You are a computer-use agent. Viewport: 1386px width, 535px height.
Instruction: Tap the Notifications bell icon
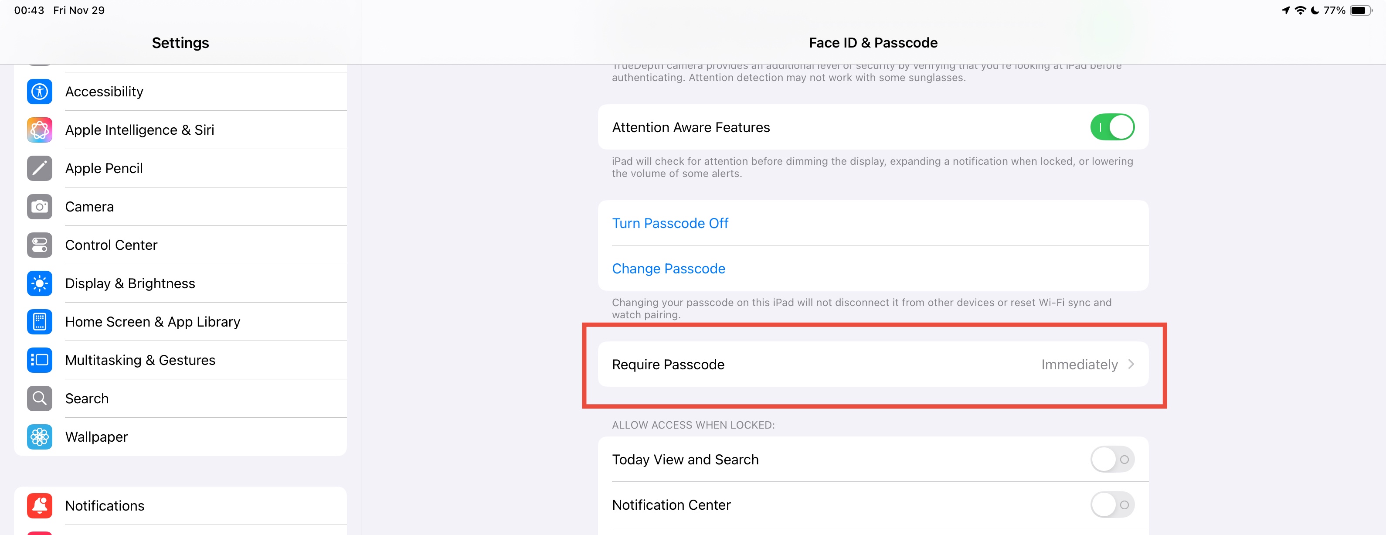tap(39, 505)
